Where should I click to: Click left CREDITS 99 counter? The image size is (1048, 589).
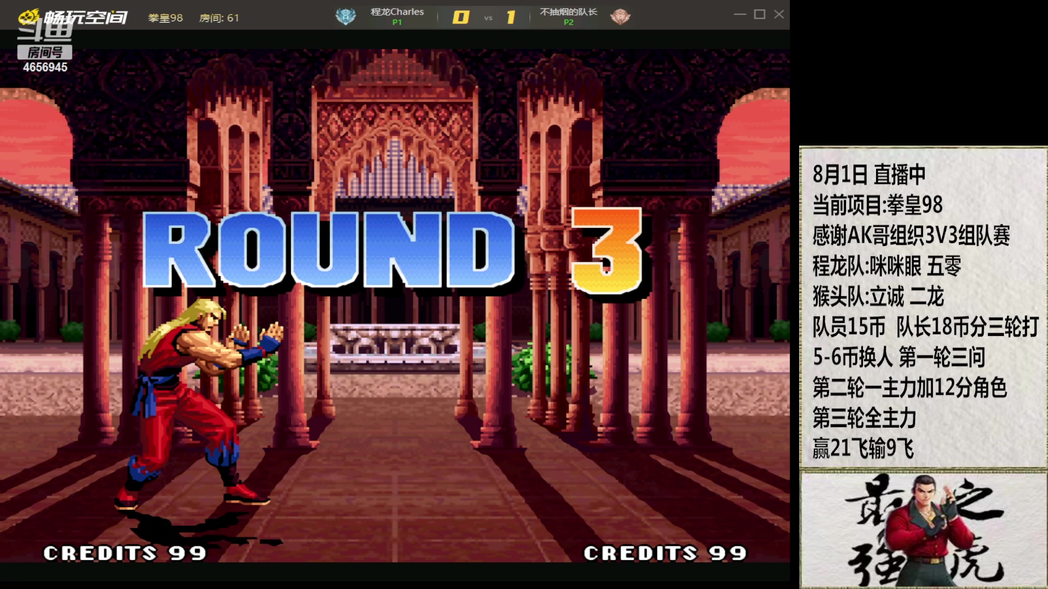pos(125,553)
